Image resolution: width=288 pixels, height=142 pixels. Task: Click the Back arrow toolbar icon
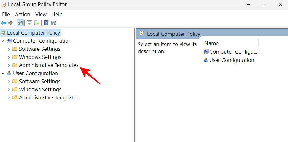click(x=3, y=23)
